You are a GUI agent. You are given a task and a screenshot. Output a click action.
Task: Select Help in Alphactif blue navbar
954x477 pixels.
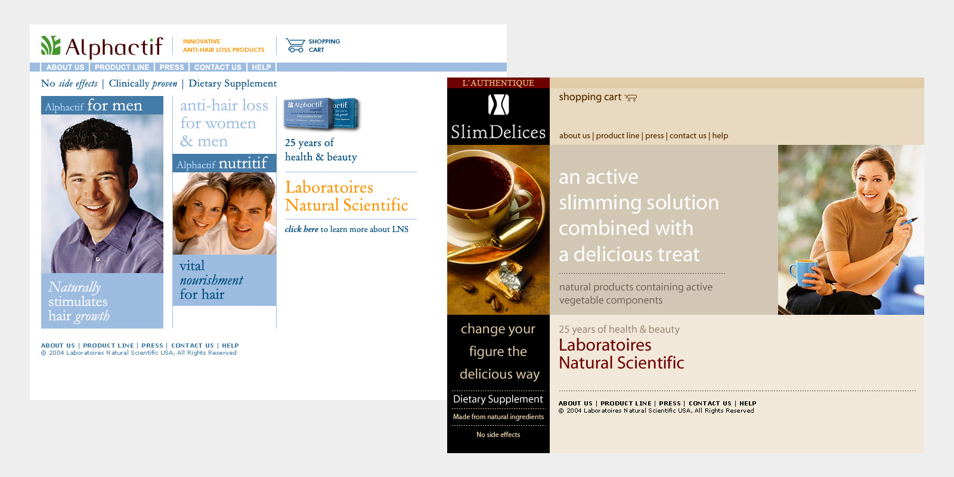(261, 67)
